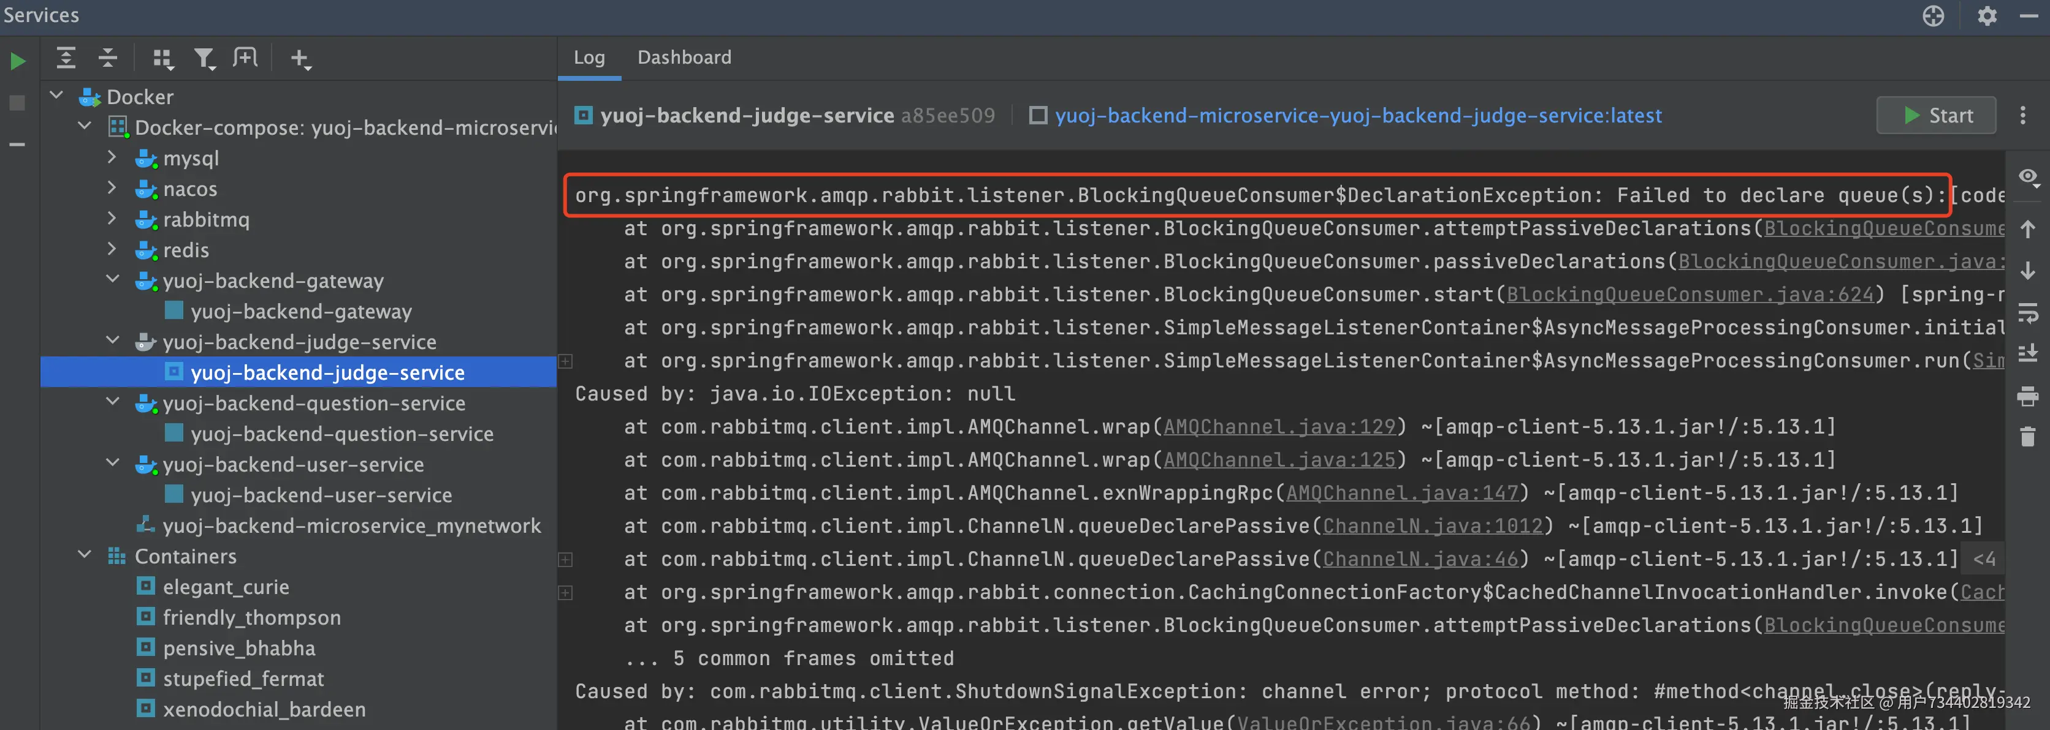Open the kebab more-actions menu near Start
The width and height of the screenshot is (2050, 730).
2023,116
